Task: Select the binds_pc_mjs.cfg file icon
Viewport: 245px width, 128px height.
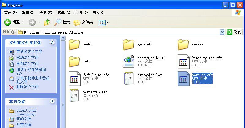Action: (x=183, y=62)
